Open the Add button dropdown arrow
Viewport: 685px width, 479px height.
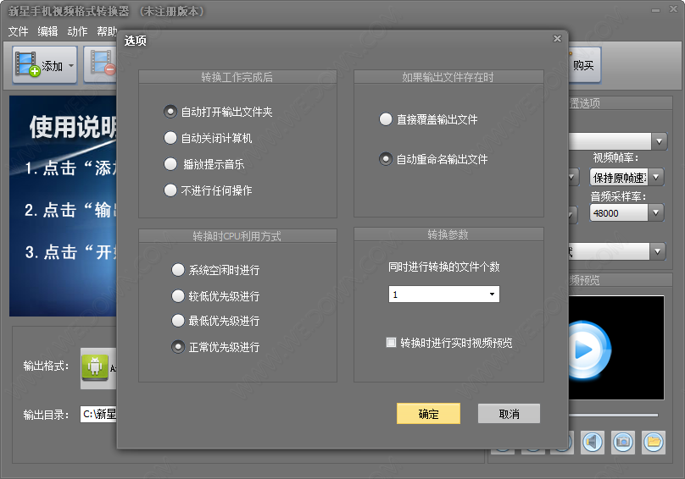click(71, 66)
